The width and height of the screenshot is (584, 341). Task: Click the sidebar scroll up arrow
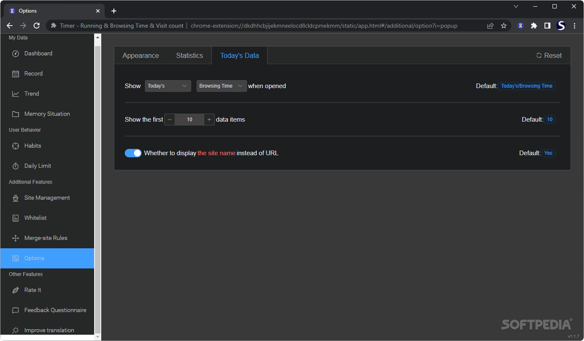(98, 37)
